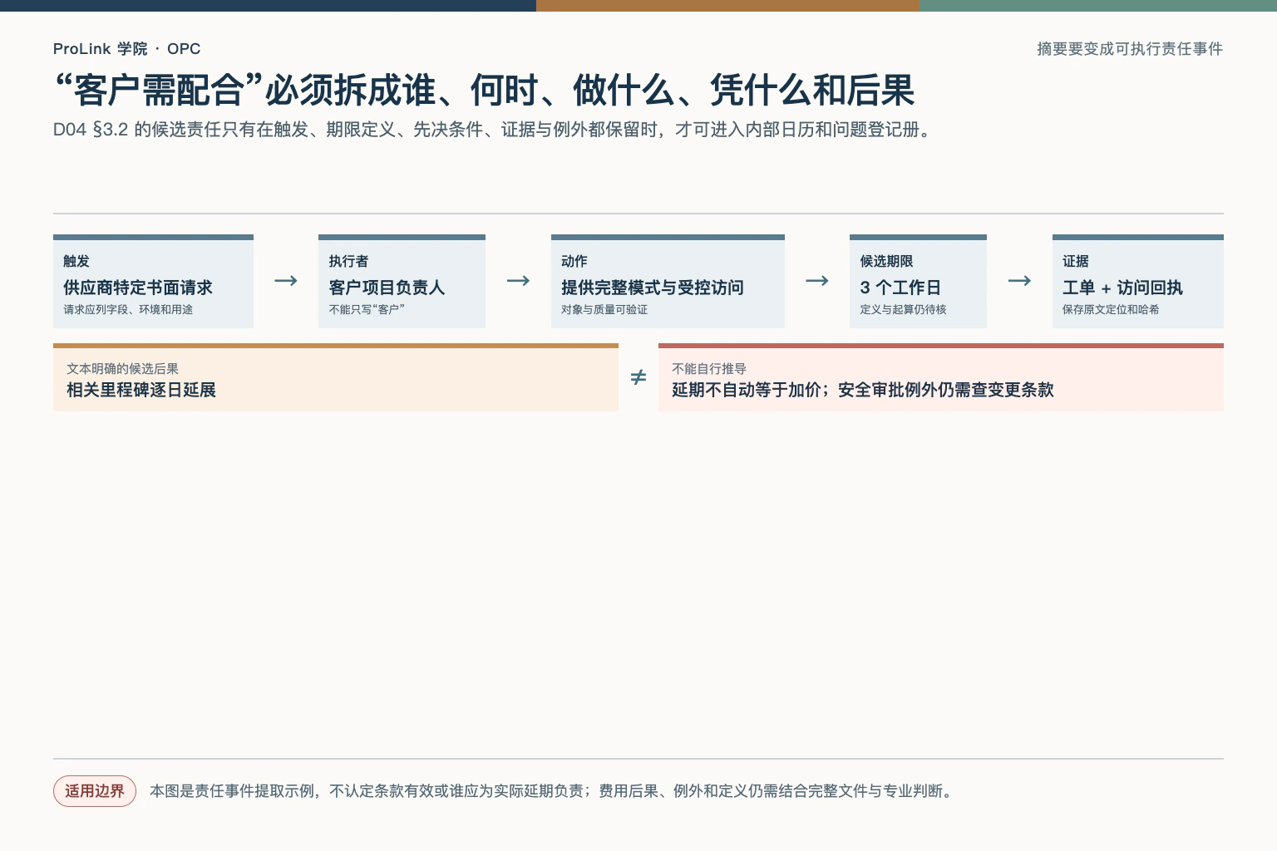Image resolution: width=1277 pixels, height=851 pixels.
Task: Click the text 提供完整模式与受控访问
Action: pos(653,288)
